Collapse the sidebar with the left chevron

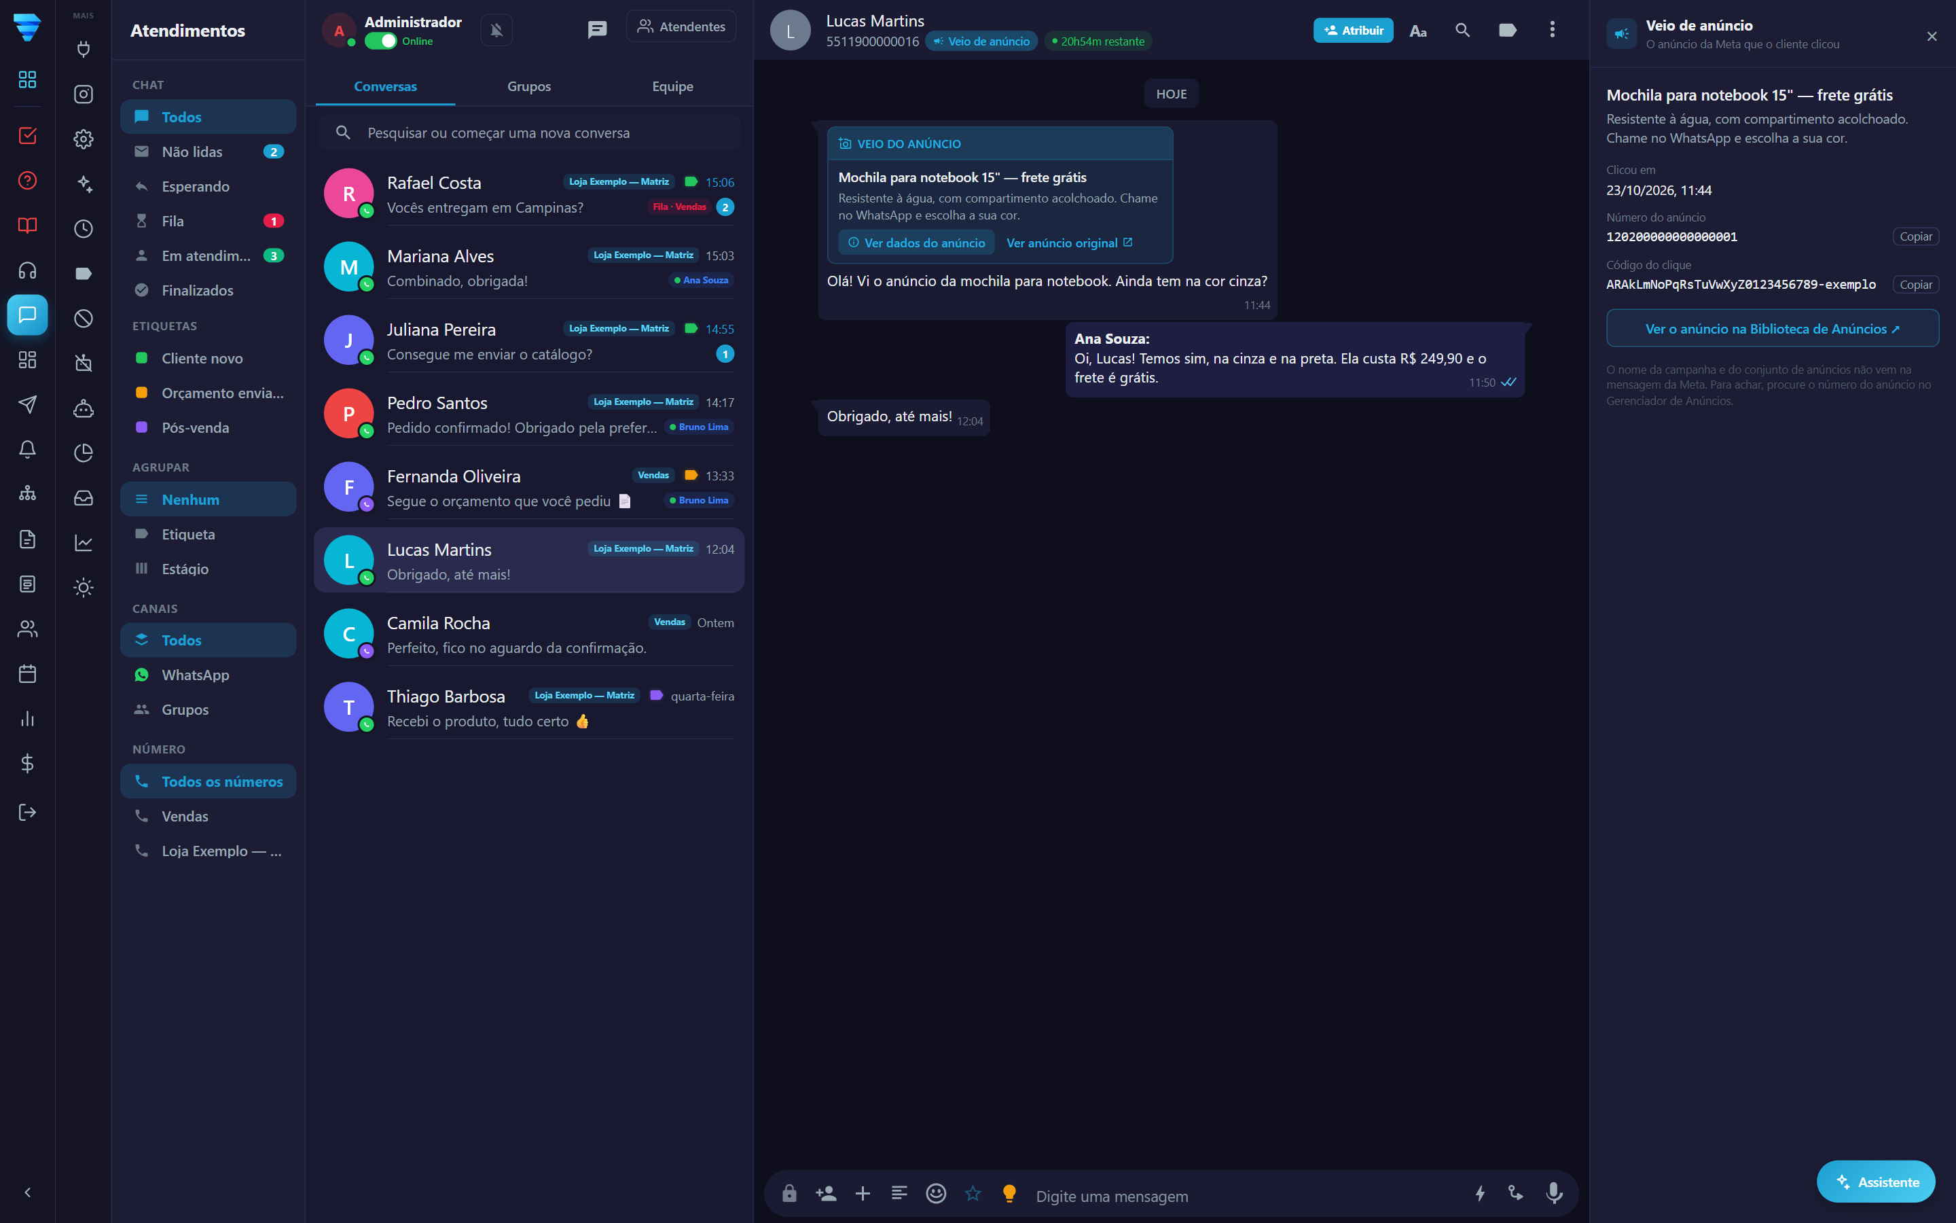click(27, 1192)
